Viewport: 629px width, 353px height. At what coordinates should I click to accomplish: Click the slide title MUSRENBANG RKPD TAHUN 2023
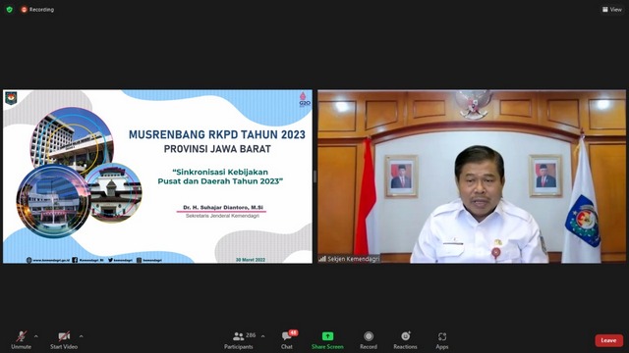(x=217, y=134)
